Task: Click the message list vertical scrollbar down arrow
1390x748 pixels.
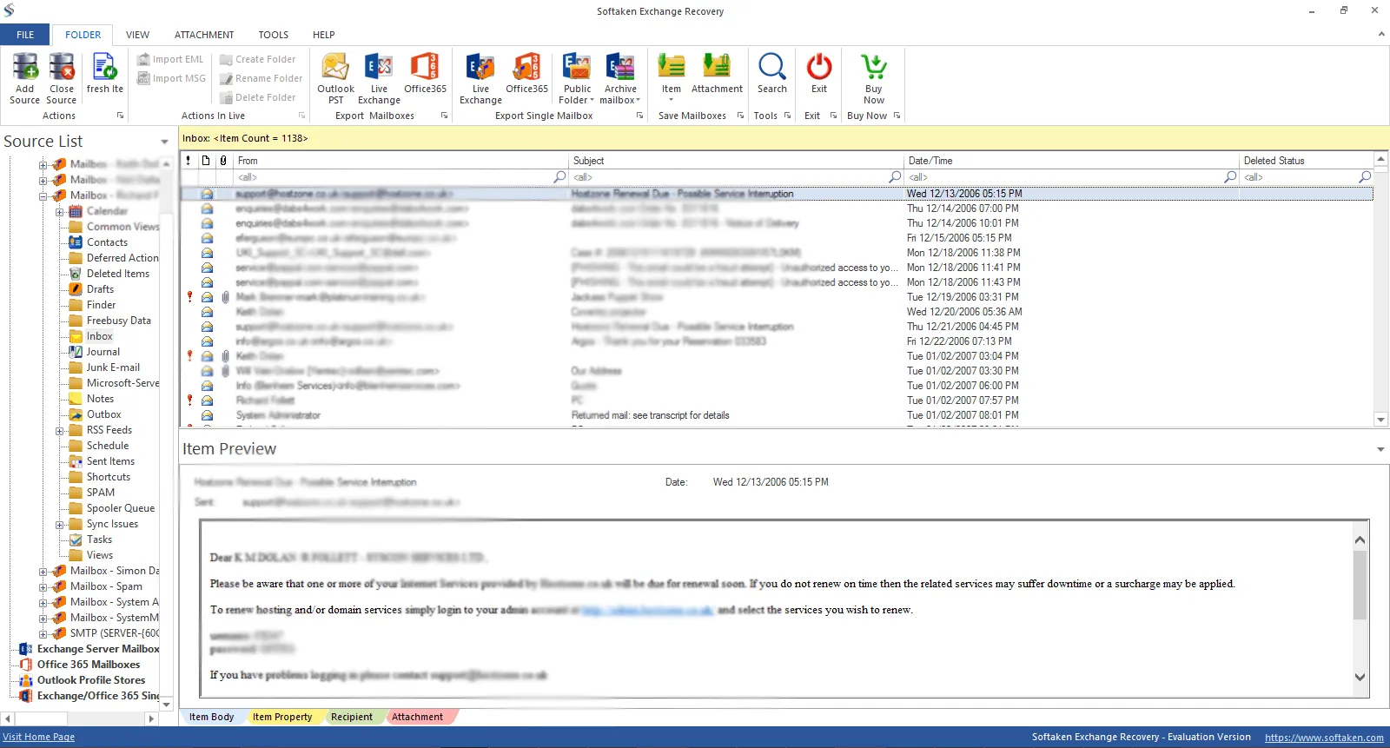Action: (1380, 420)
